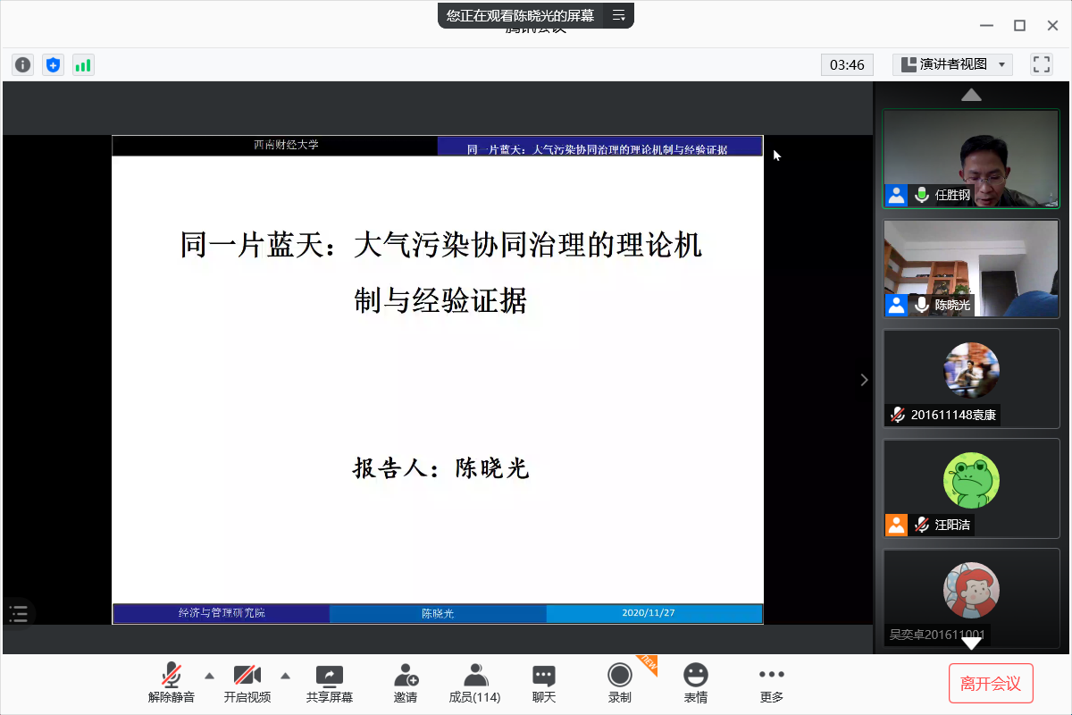Collapse participant sidebar with right chevron
Viewport: 1072px width, 715px height.
pyautogui.click(x=864, y=380)
